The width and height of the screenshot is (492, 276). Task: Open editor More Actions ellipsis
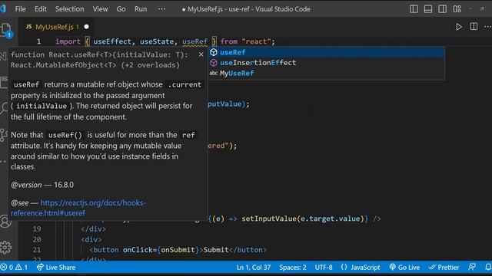click(x=487, y=27)
